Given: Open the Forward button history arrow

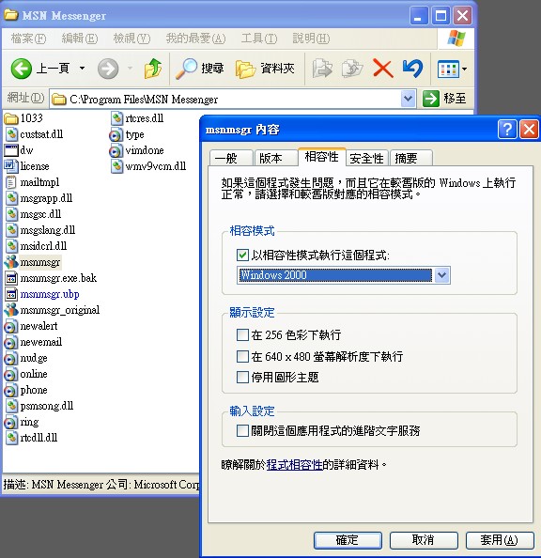Looking at the screenshot, I should click(x=130, y=68).
